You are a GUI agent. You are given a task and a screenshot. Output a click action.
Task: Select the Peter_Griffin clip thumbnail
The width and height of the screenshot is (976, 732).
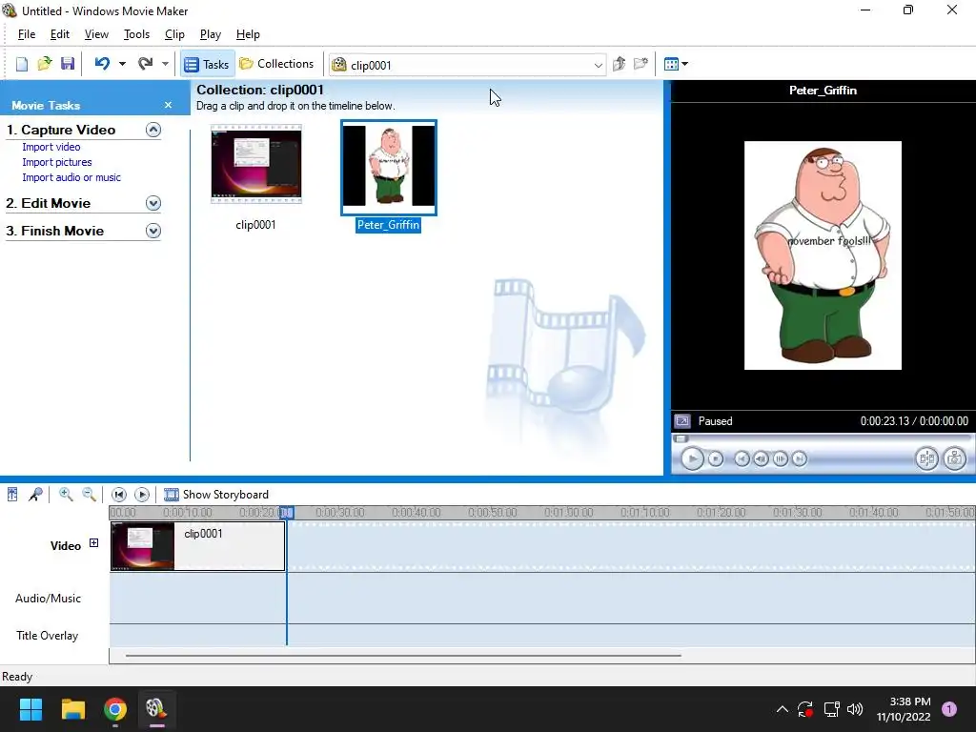(x=389, y=168)
